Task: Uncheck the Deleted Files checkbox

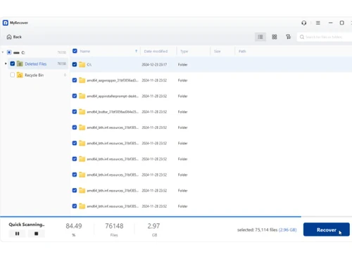Action: (13, 63)
